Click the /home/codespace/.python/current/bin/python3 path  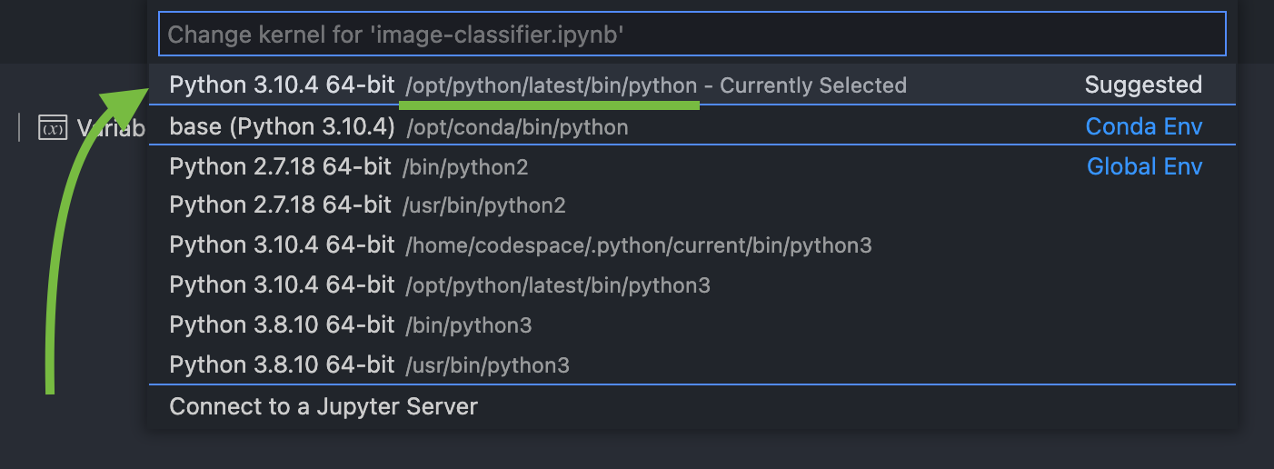pyautogui.click(x=638, y=246)
